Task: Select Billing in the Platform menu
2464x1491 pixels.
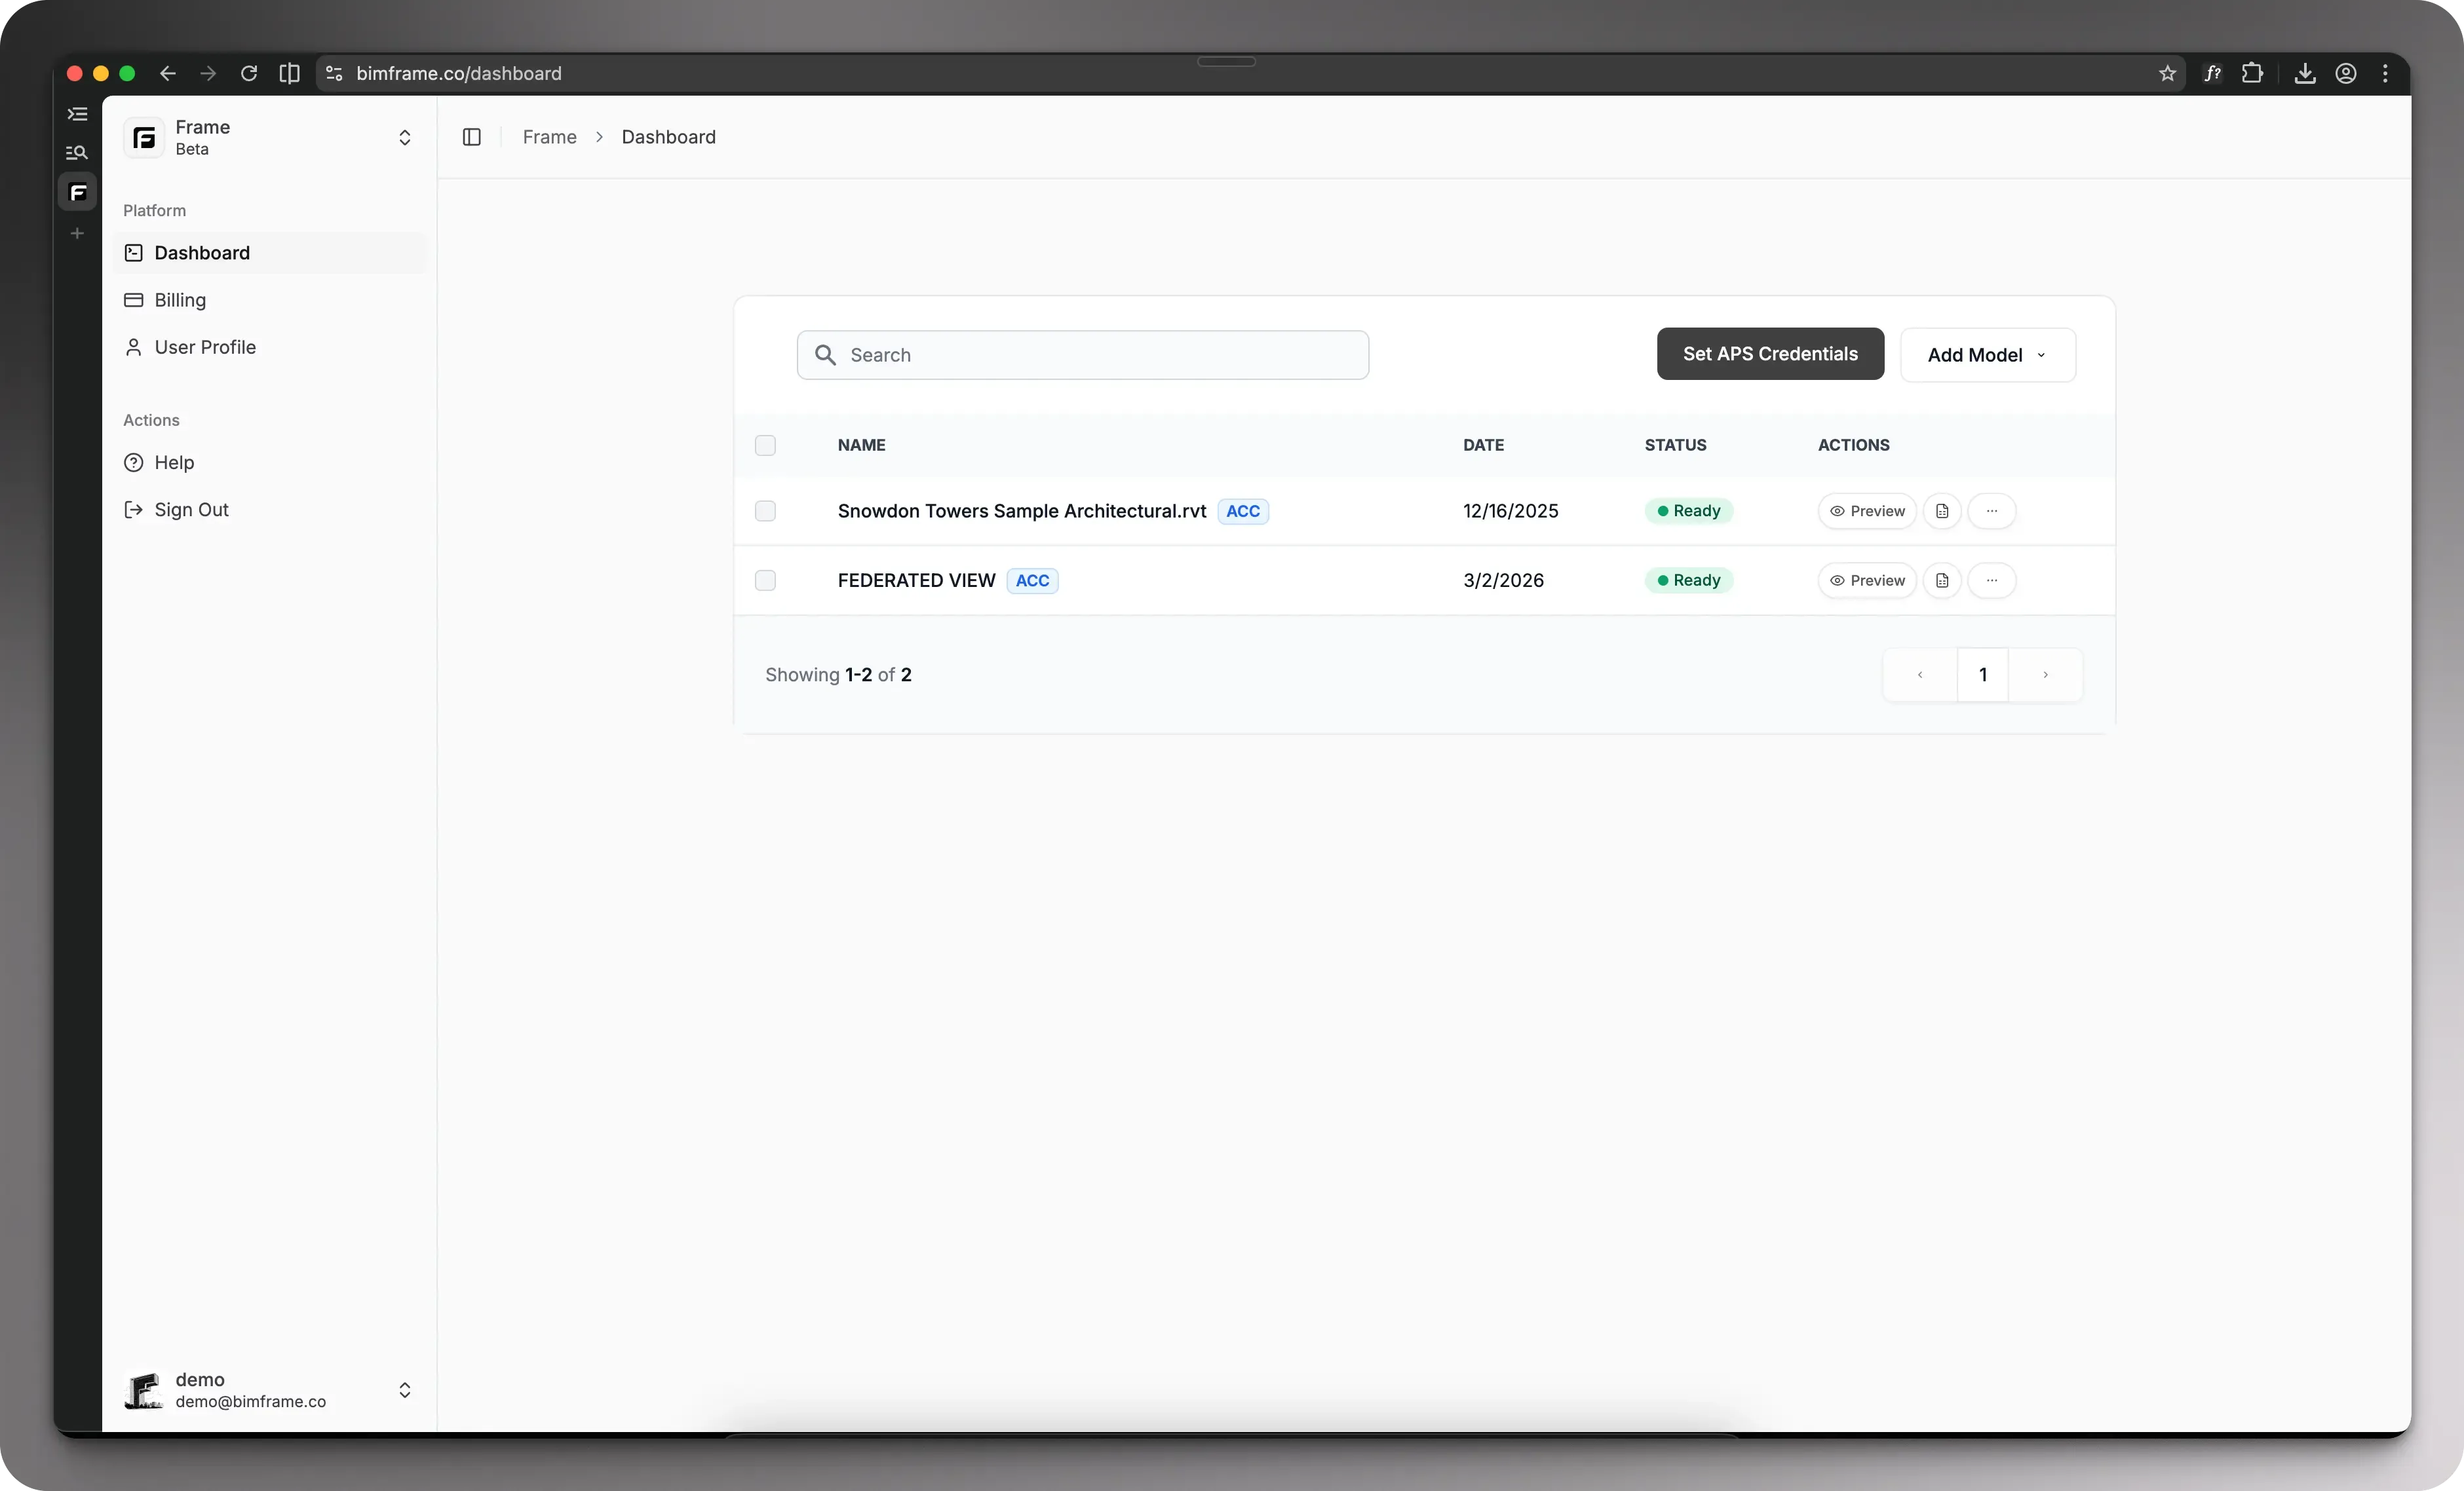Action: pyautogui.click(x=181, y=300)
